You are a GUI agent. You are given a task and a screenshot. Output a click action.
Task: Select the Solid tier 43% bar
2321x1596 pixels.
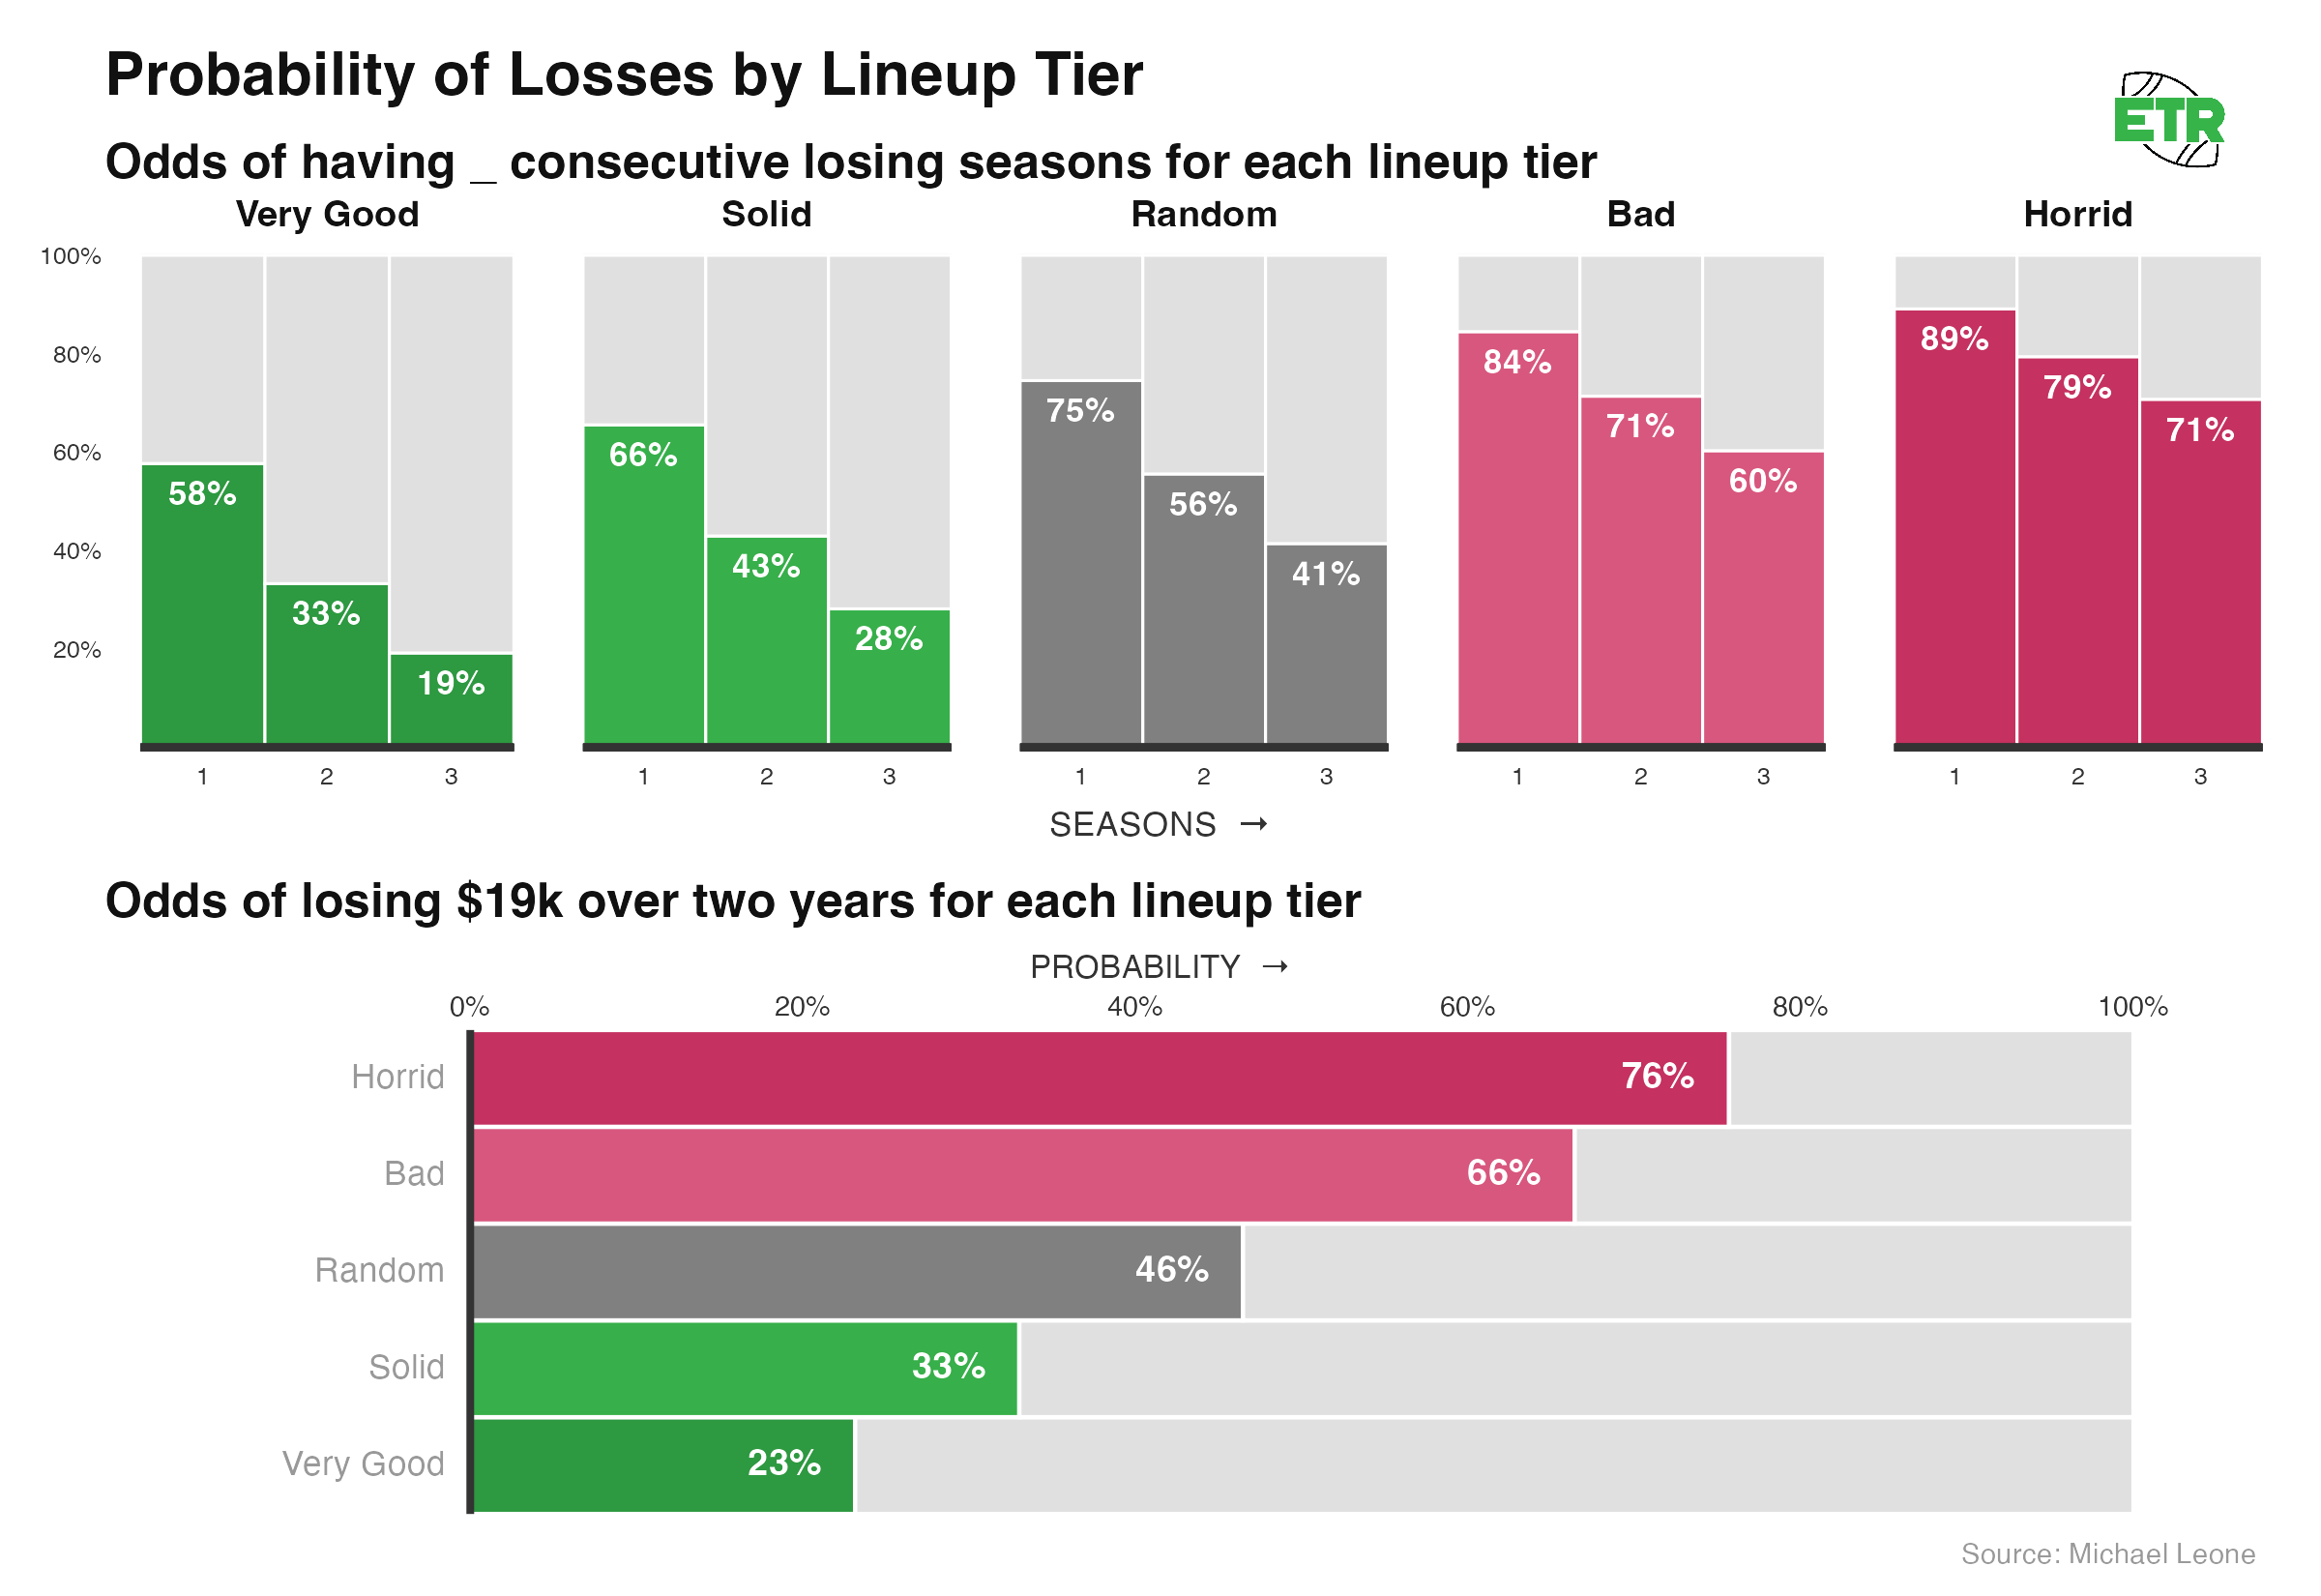767,640
